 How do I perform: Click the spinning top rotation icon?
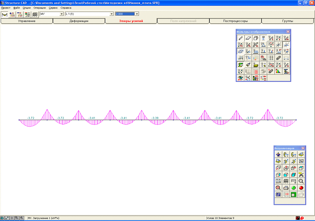pyautogui.click(x=278, y=154)
